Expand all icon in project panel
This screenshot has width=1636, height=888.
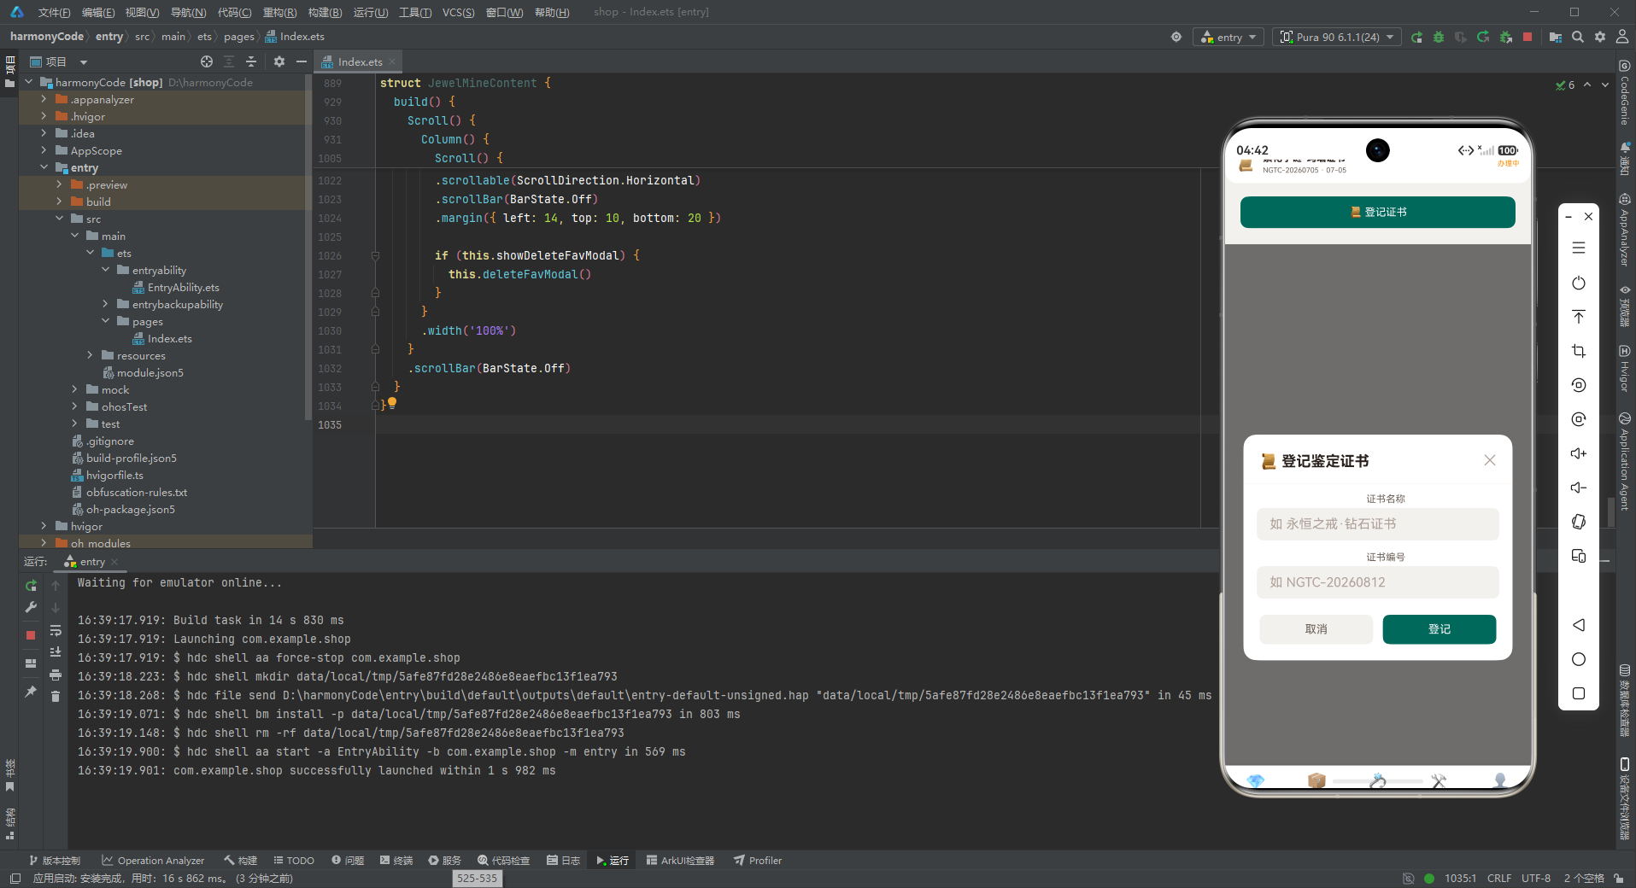[x=229, y=61]
